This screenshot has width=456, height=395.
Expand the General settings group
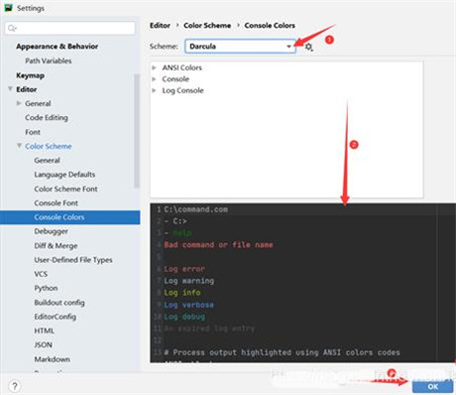pyautogui.click(x=19, y=103)
